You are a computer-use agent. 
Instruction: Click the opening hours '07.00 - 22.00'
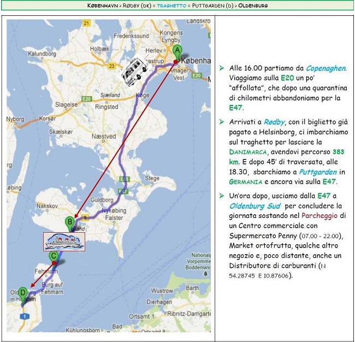pos(320,236)
